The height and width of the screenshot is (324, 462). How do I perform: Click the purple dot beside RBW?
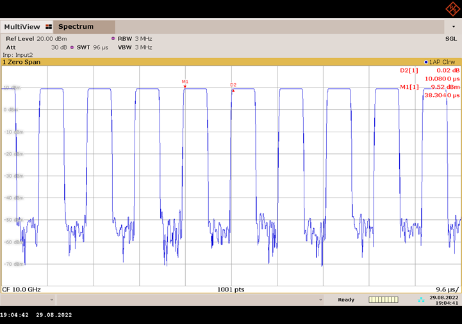tap(113, 39)
